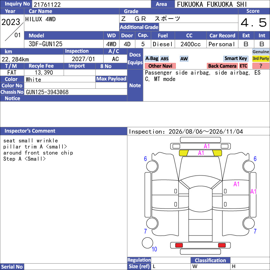The height and width of the screenshot is (270, 270).
Task: Click the door count 4D
Action: (127, 44)
